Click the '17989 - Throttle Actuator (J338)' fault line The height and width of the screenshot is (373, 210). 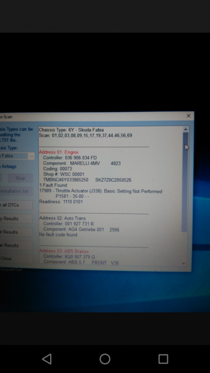101,191
